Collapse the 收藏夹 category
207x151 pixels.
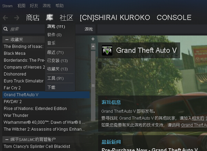[7, 40]
